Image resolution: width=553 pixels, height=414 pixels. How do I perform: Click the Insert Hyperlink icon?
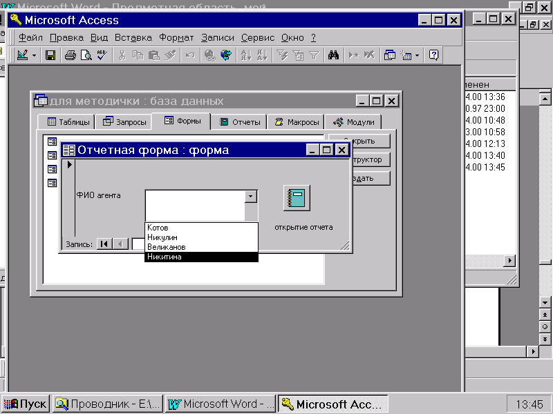click(210, 55)
